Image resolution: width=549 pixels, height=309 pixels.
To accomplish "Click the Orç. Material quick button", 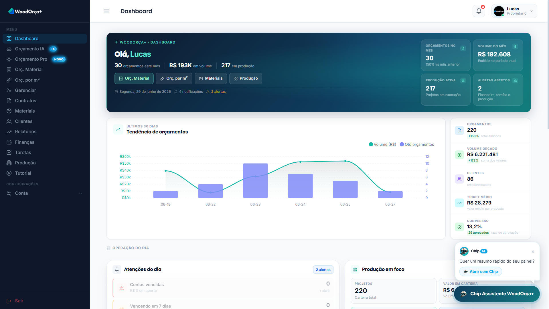I will 134,78.
